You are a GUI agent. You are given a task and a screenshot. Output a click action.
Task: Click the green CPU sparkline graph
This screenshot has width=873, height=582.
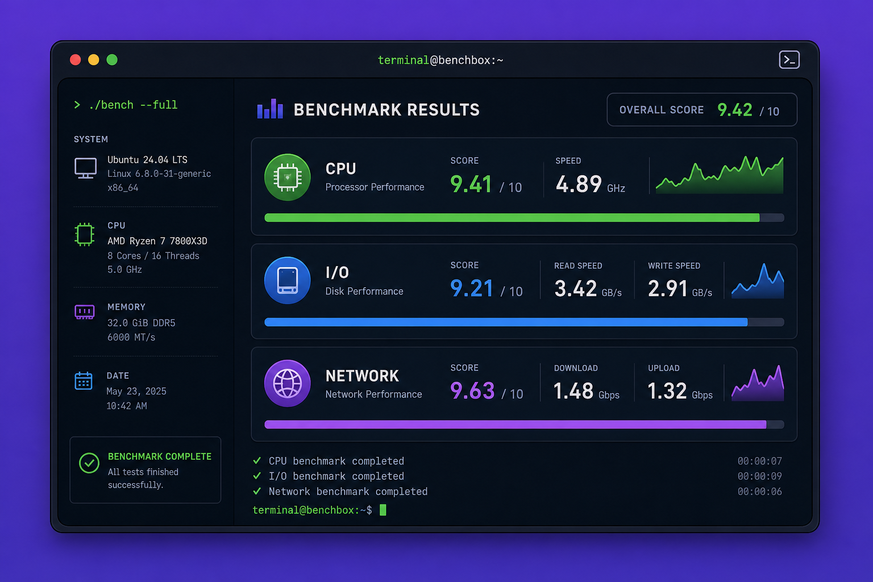[x=720, y=175]
